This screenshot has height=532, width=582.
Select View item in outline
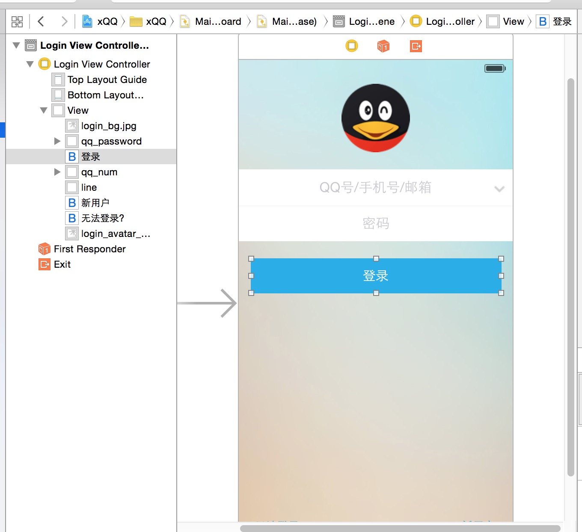[x=91, y=110]
